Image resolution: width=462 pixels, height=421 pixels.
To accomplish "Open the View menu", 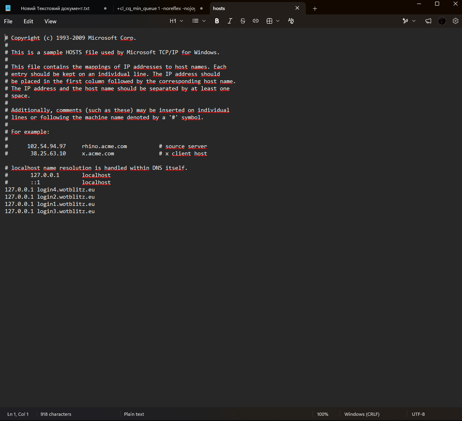I will click(x=51, y=21).
